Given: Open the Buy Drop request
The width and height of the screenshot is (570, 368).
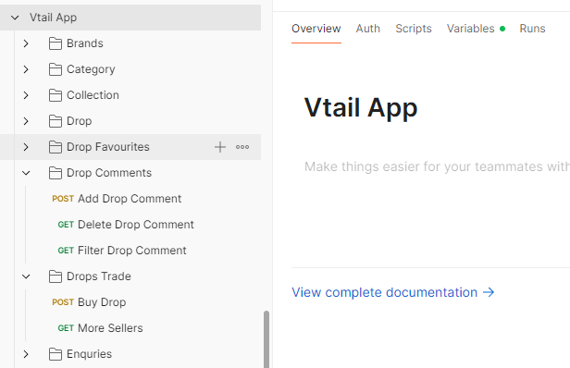Looking at the screenshot, I should (102, 302).
